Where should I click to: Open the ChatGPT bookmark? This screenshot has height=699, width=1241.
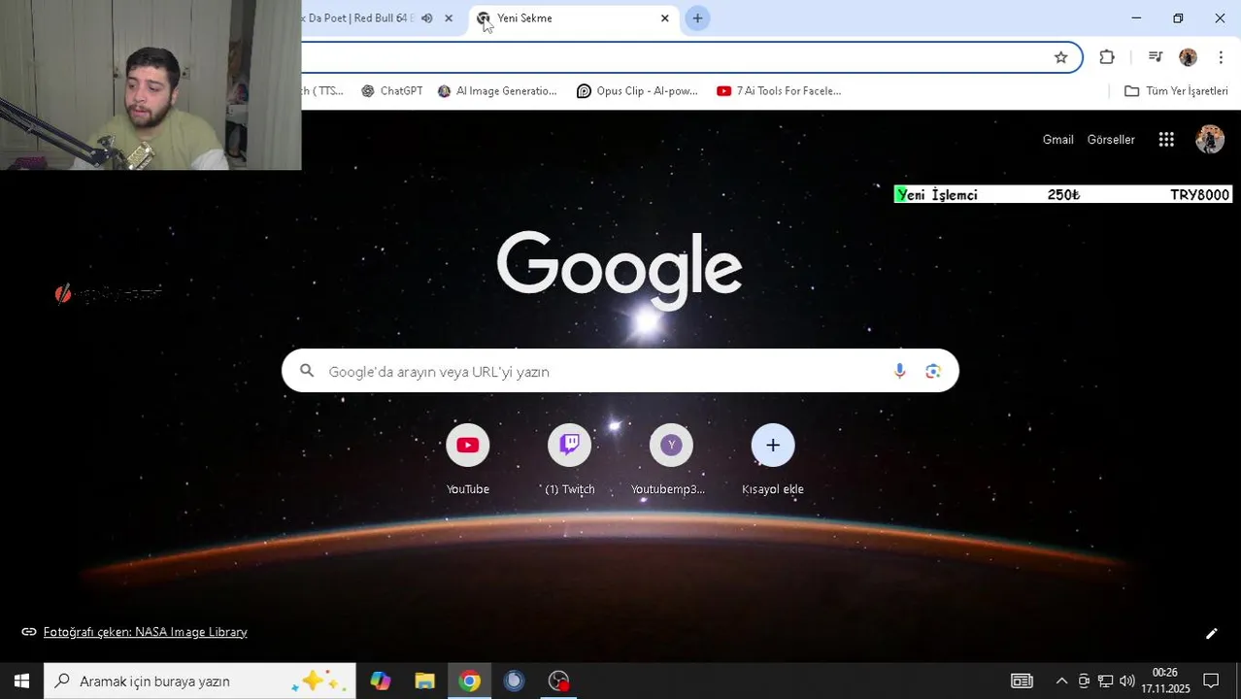[x=392, y=91]
